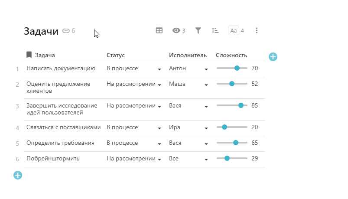Open assignee dropdown showing Маша

tap(206, 85)
